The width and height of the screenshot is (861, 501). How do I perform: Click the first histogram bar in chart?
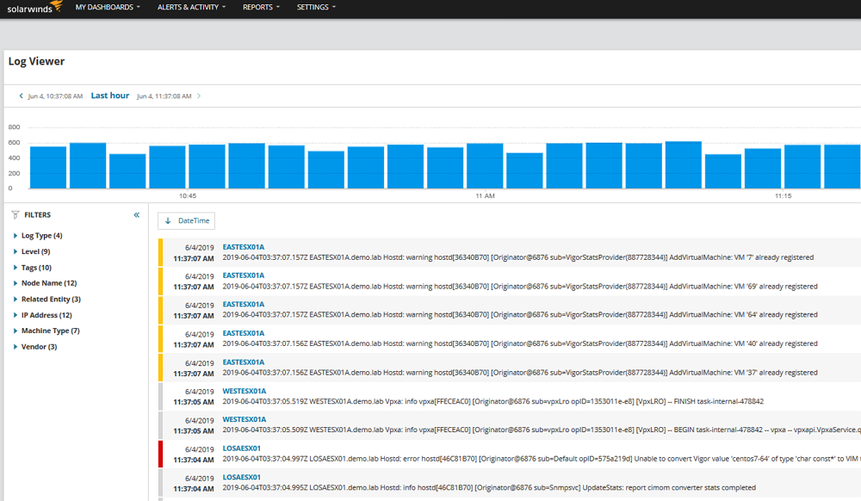click(48, 167)
